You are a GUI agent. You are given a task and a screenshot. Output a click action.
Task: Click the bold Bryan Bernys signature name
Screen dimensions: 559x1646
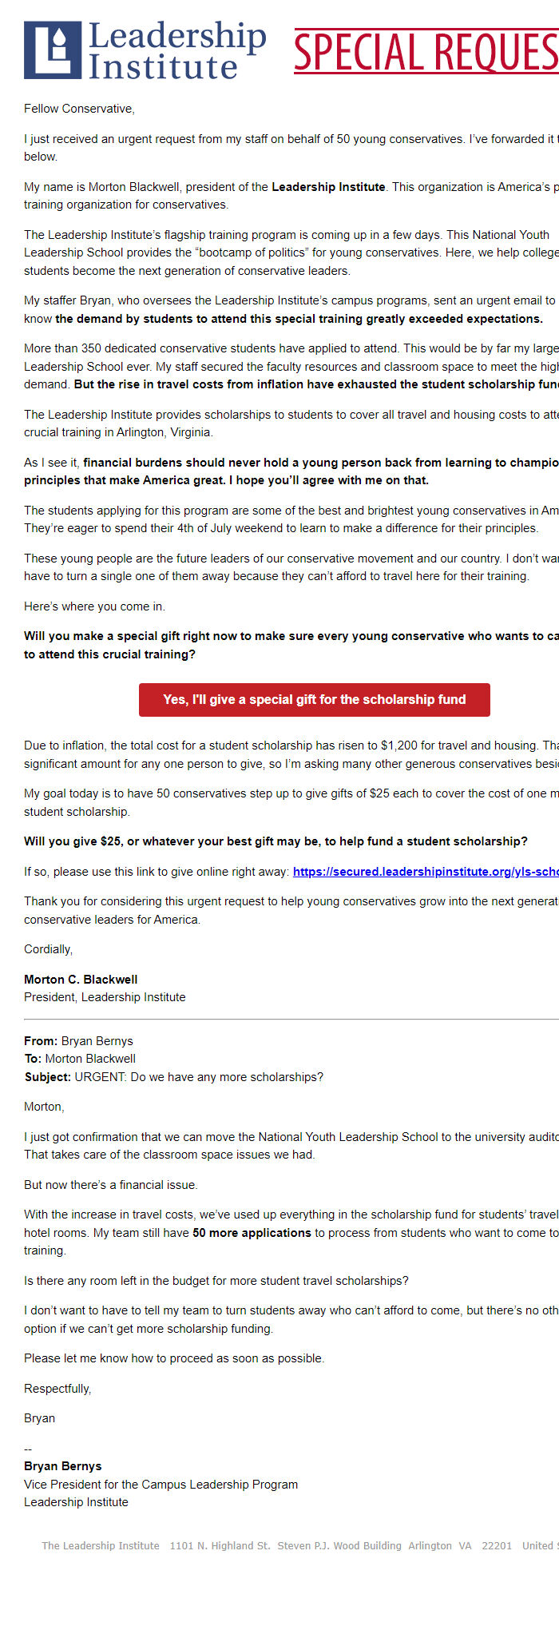pyautogui.click(x=63, y=1466)
